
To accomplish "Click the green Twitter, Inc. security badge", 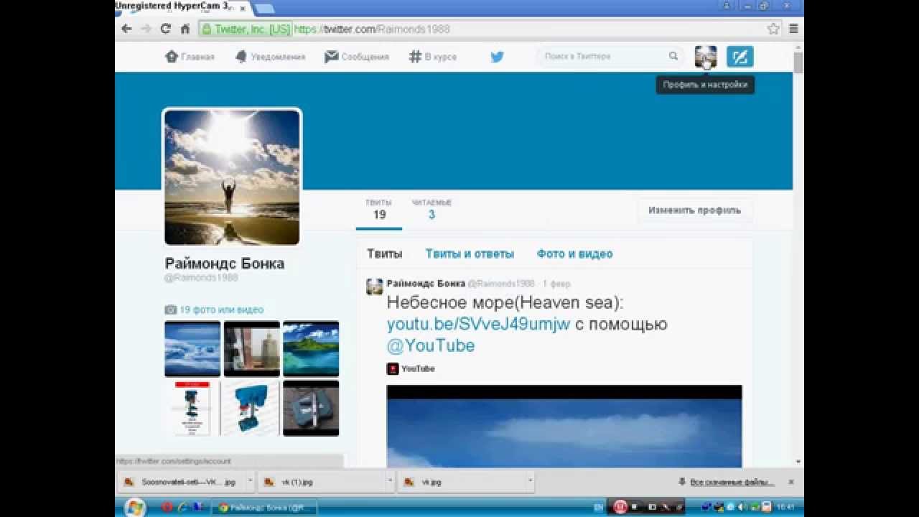I will point(246,29).
